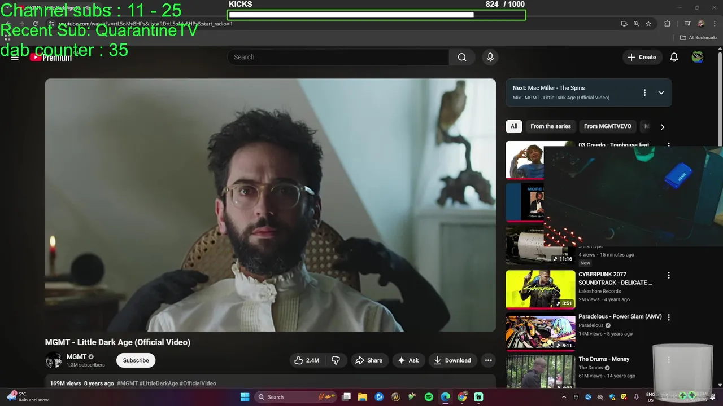This screenshot has height=406, width=723.
Task: Dislike the video with thumbs down
Action: [336, 360]
